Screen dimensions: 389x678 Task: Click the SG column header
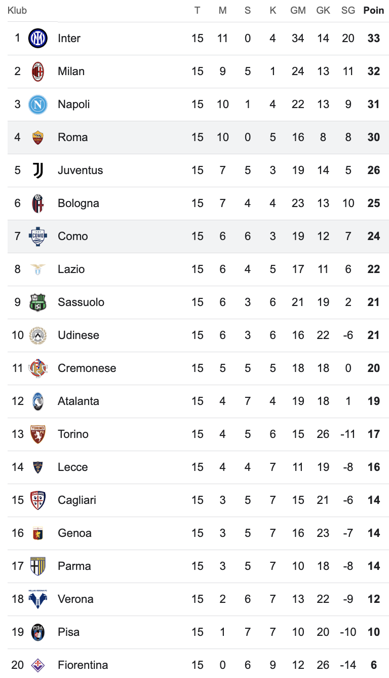pos(348,11)
